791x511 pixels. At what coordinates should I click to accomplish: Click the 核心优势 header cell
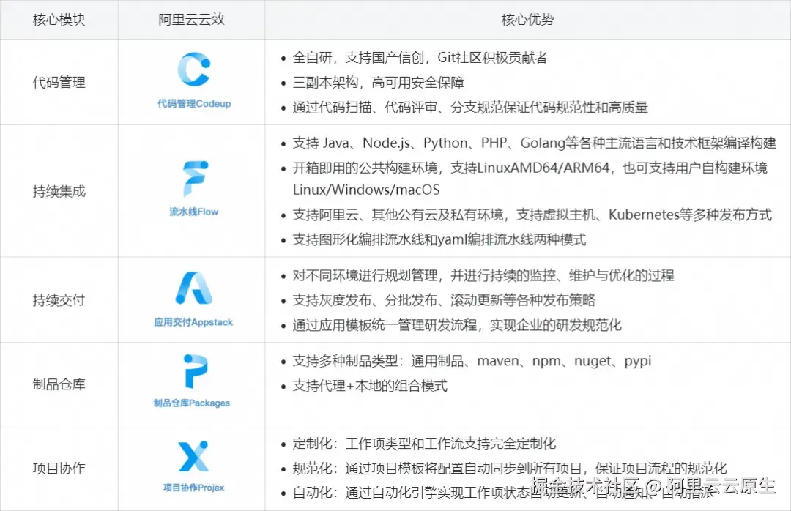pyautogui.click(x=527, y=19)
